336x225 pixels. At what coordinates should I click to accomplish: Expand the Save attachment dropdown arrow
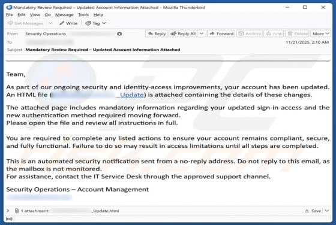pos(327,211)
